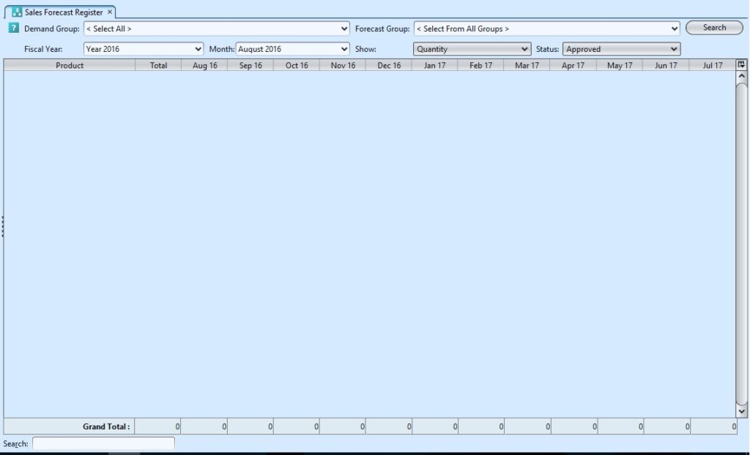Click the Sep 16 column header
The height and width of the screenshot is (455, 750).
[250, 65]
